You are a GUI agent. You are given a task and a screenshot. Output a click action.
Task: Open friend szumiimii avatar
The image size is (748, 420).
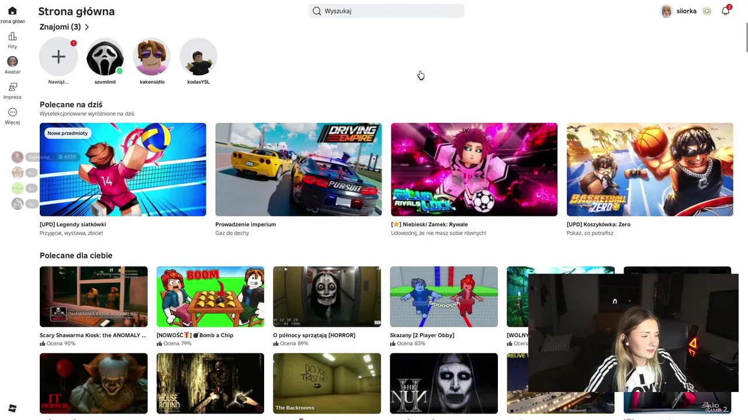[105, 57]
